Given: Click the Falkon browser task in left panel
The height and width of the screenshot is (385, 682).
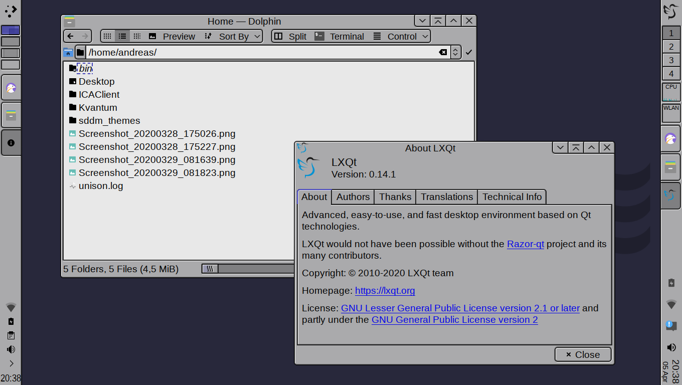Looking at the screenshot, I should (x=11, y=89).
